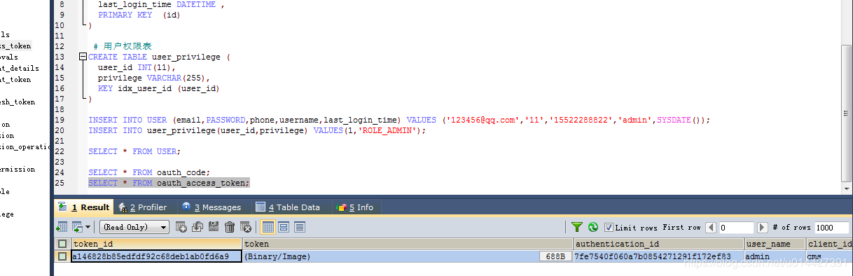The image size is (853, 276).
Task: Check the first result row checkbox
Action: point(63,256)
